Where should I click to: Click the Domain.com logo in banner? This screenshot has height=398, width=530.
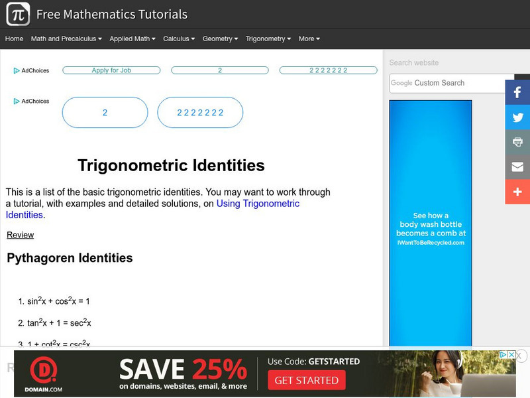pos(44,374)
